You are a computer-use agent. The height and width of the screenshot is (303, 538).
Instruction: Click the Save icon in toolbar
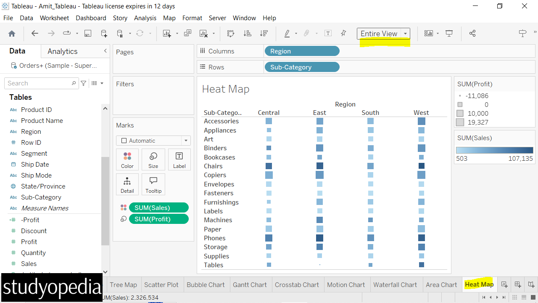click(88, 34)
